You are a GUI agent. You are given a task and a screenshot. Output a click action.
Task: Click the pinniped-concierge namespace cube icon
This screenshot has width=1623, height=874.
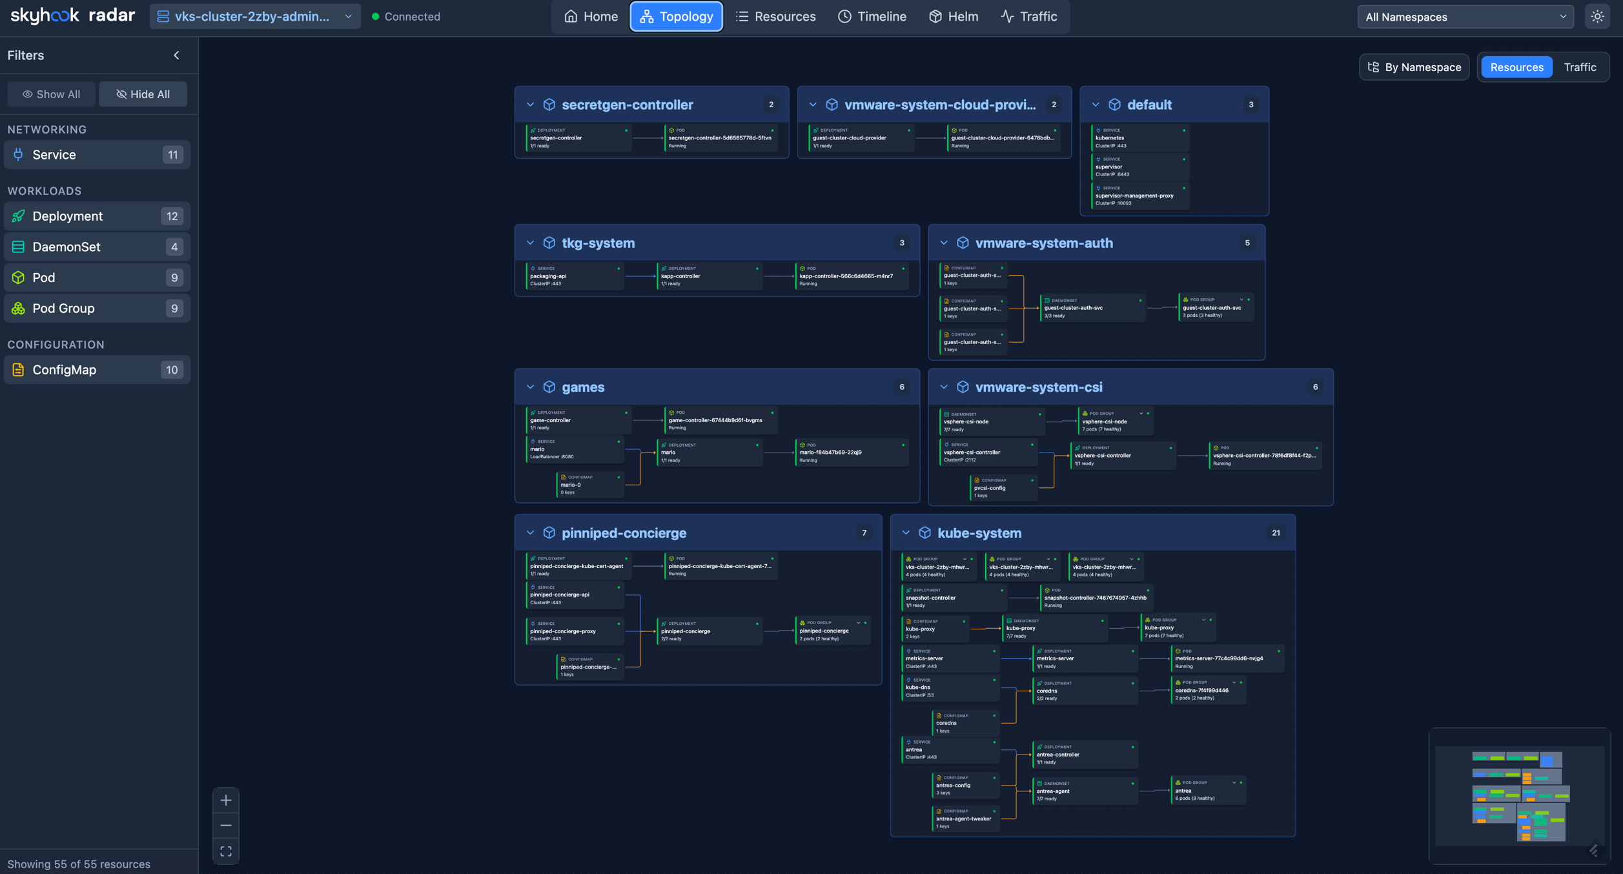(x=549, y=533)
